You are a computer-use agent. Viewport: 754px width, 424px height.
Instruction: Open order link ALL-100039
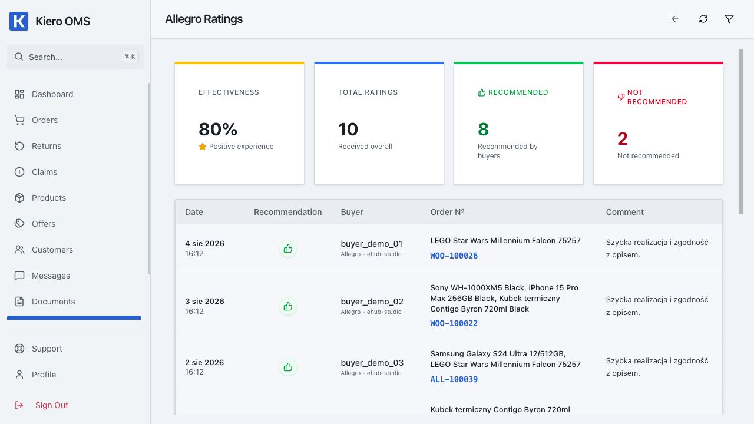[454, 379]
